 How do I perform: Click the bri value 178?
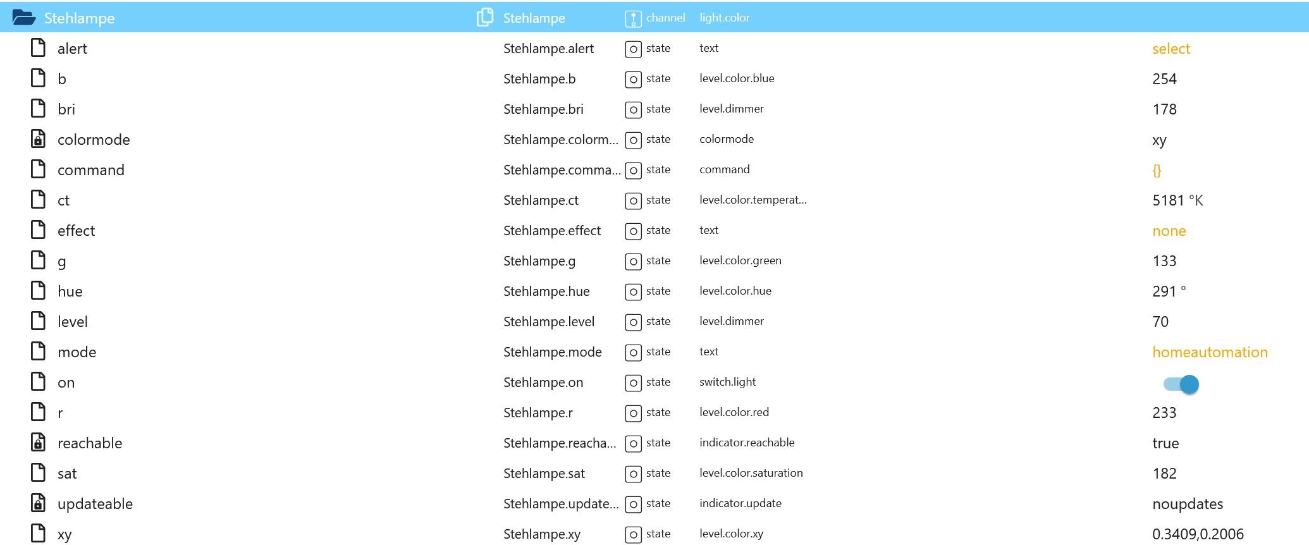point(1164,109)
